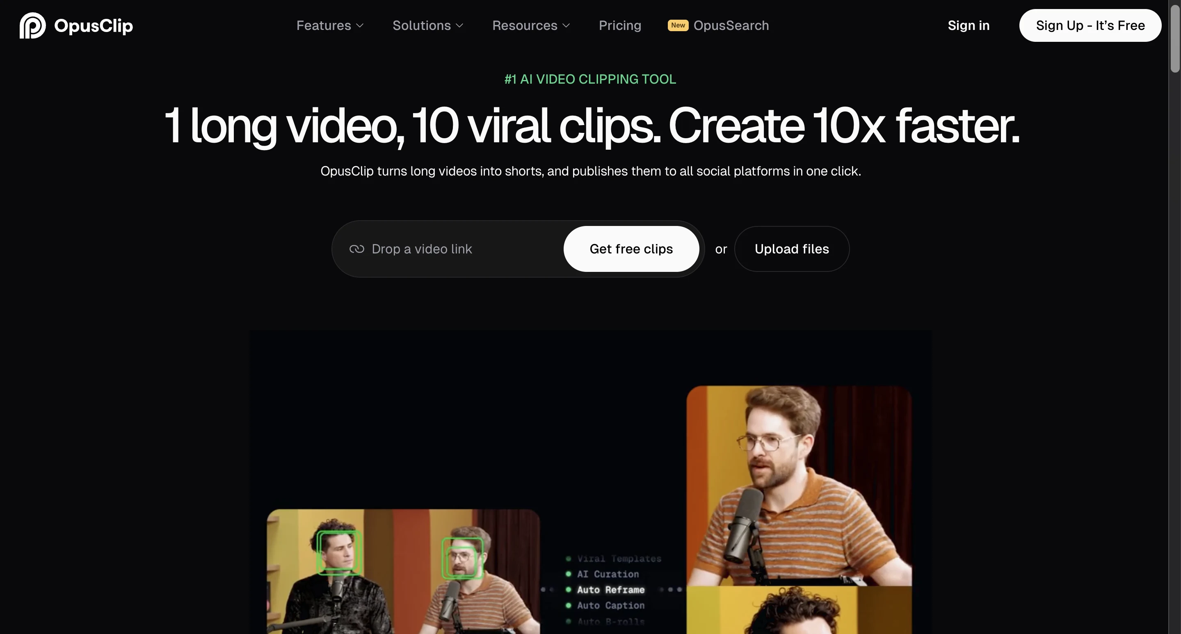Click the link chain icon in input

pyautogui.click(x=357, y=249)
